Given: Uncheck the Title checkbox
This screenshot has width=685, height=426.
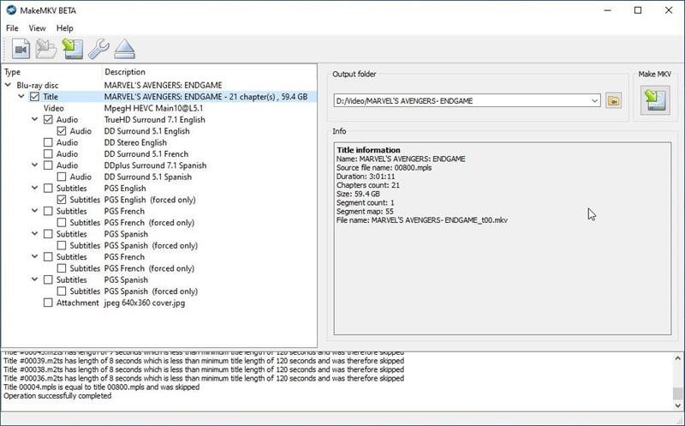Looking at the screenshot, I should tap(34, 97).
